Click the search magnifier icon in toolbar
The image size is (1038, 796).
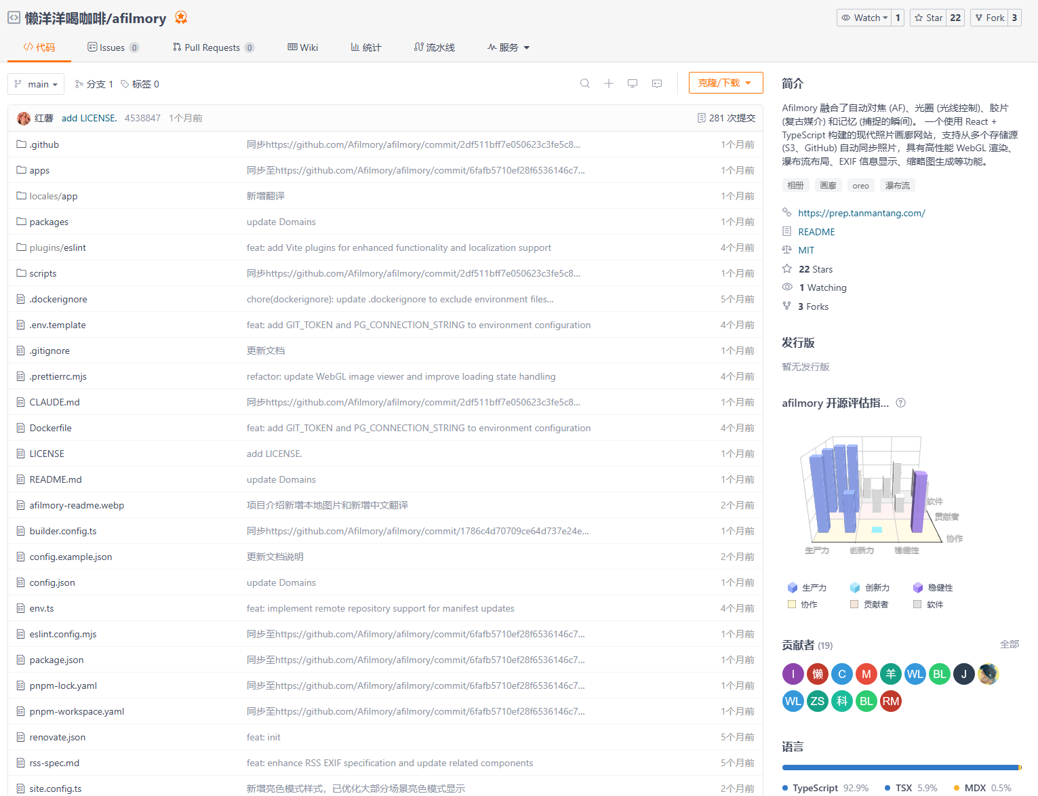pyautogui.click(x=585, y=83)
